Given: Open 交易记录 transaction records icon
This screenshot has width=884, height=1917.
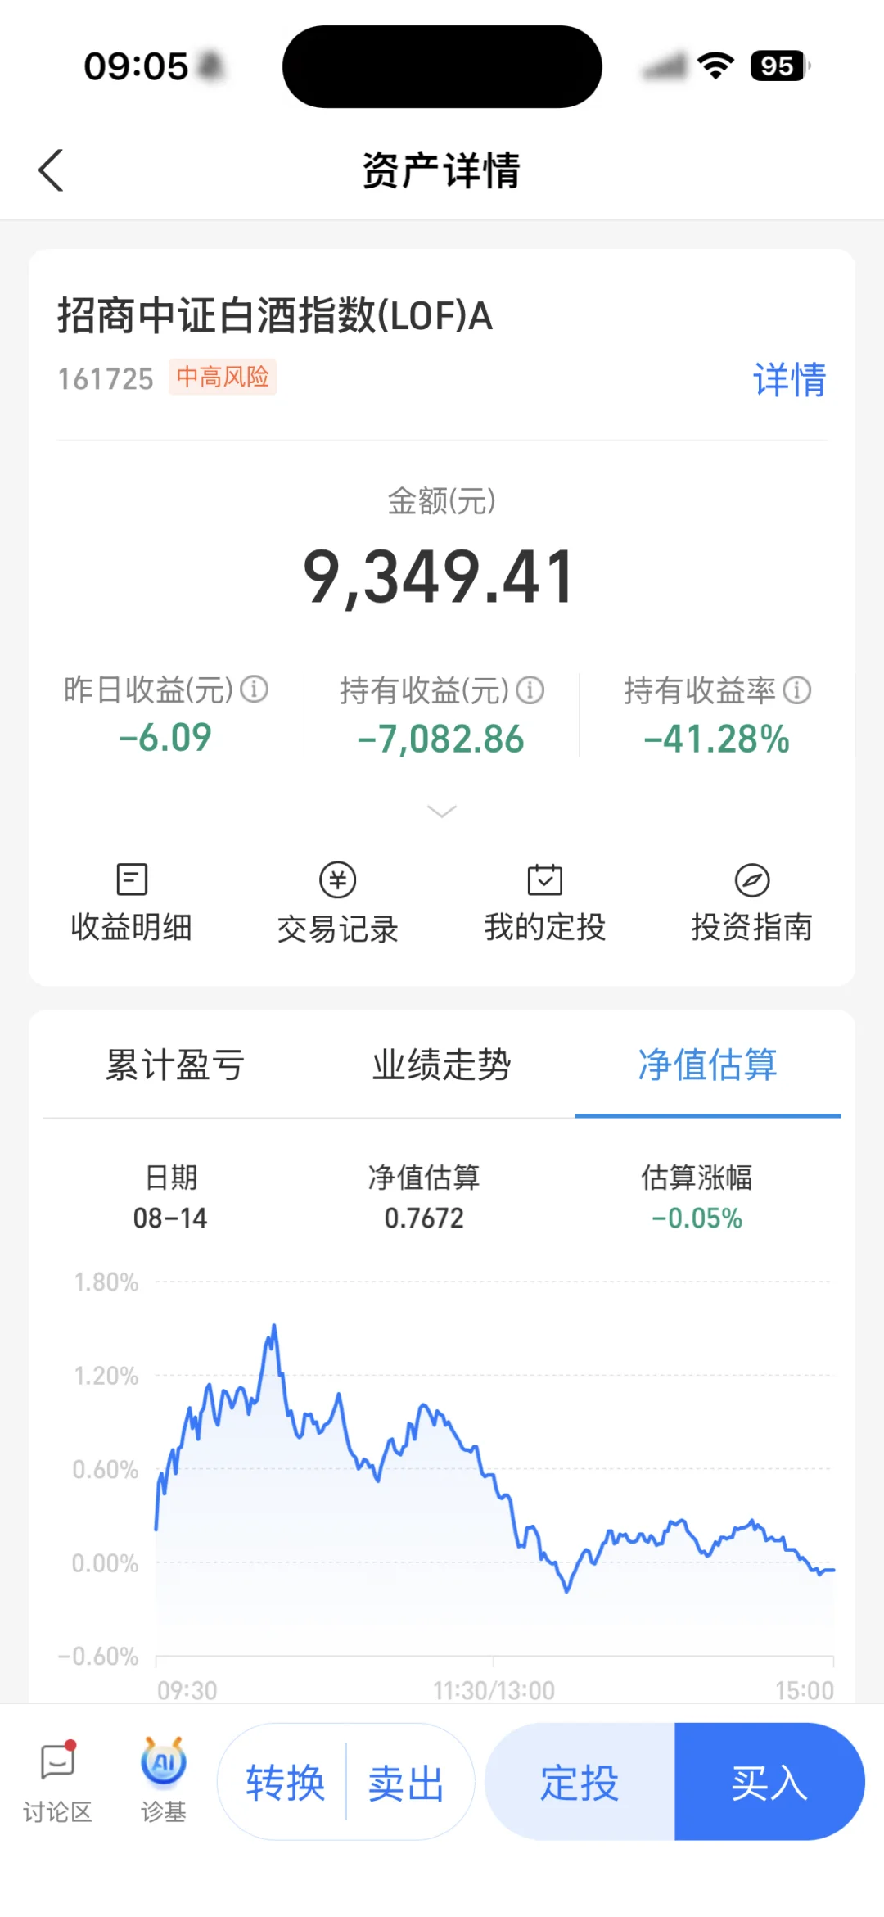Looking at the screenshot, I should coord(338,880).
